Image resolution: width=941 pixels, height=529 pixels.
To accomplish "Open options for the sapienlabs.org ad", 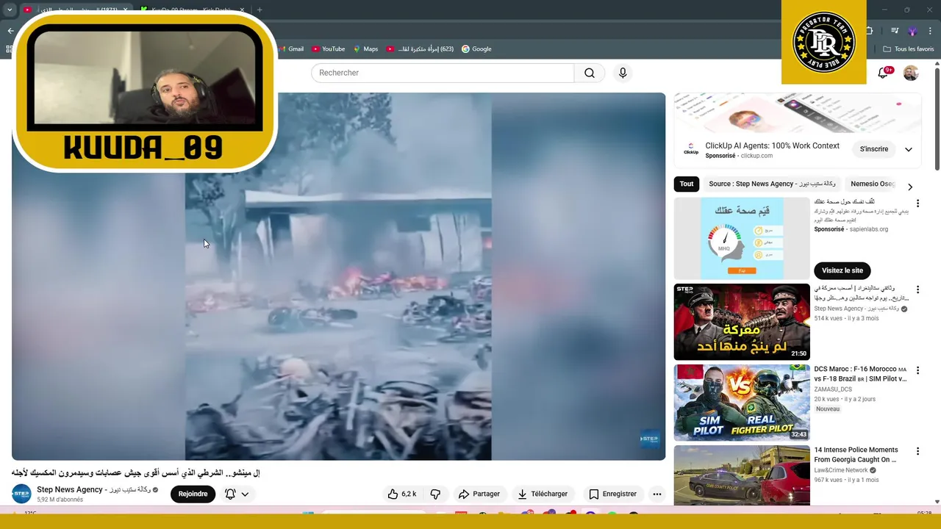I will tap(917, 204).
